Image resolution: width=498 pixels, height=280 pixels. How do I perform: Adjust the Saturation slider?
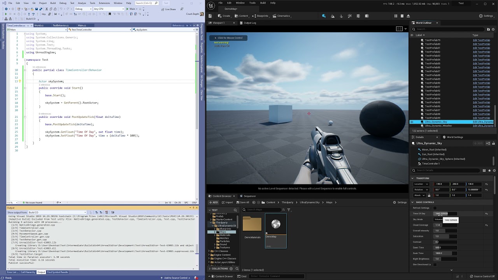point(445,236)
